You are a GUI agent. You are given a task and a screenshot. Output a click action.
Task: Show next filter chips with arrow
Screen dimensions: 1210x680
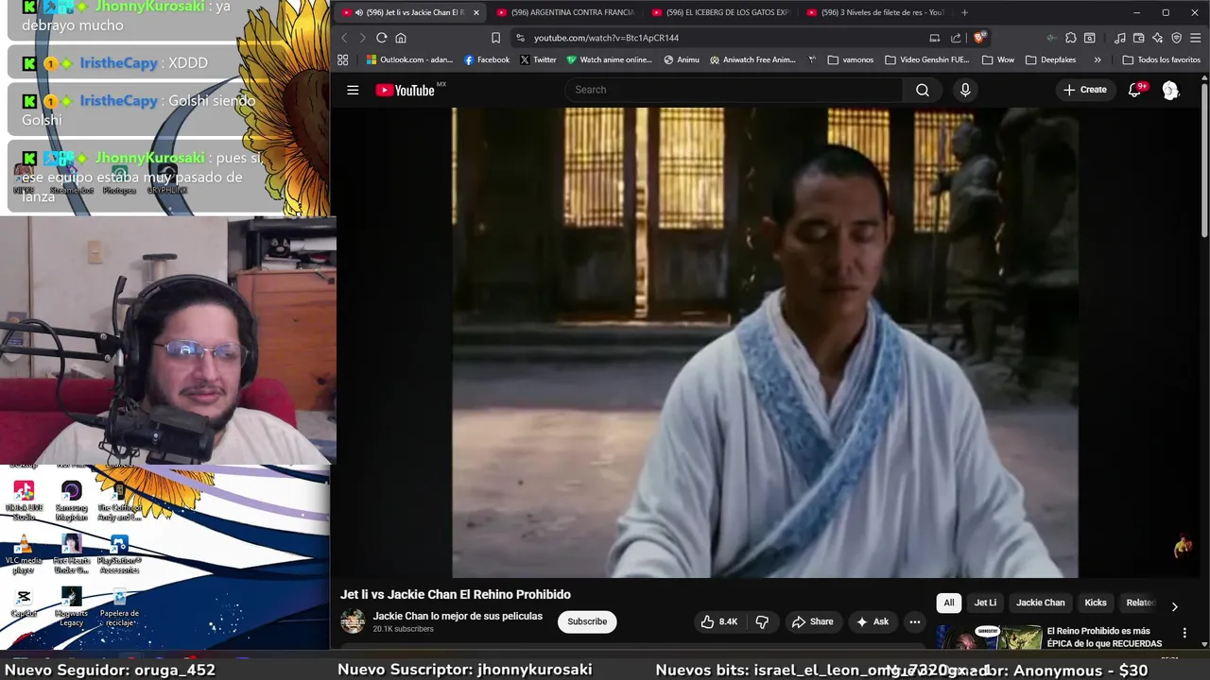[x=1175, y=606]
